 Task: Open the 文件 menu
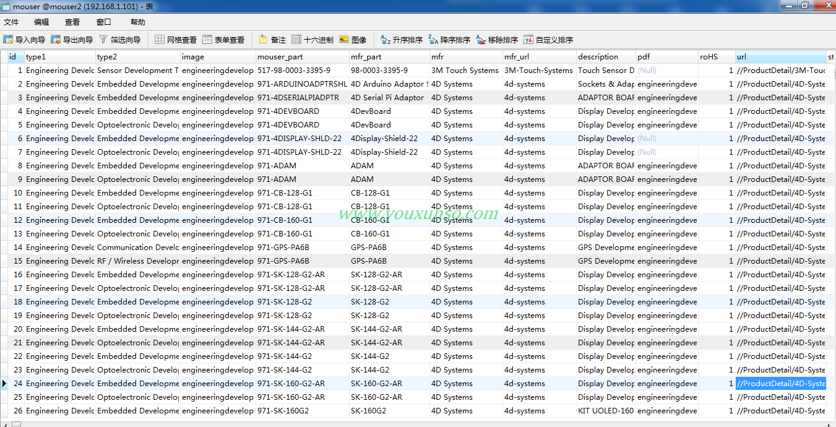click(11, 22)
